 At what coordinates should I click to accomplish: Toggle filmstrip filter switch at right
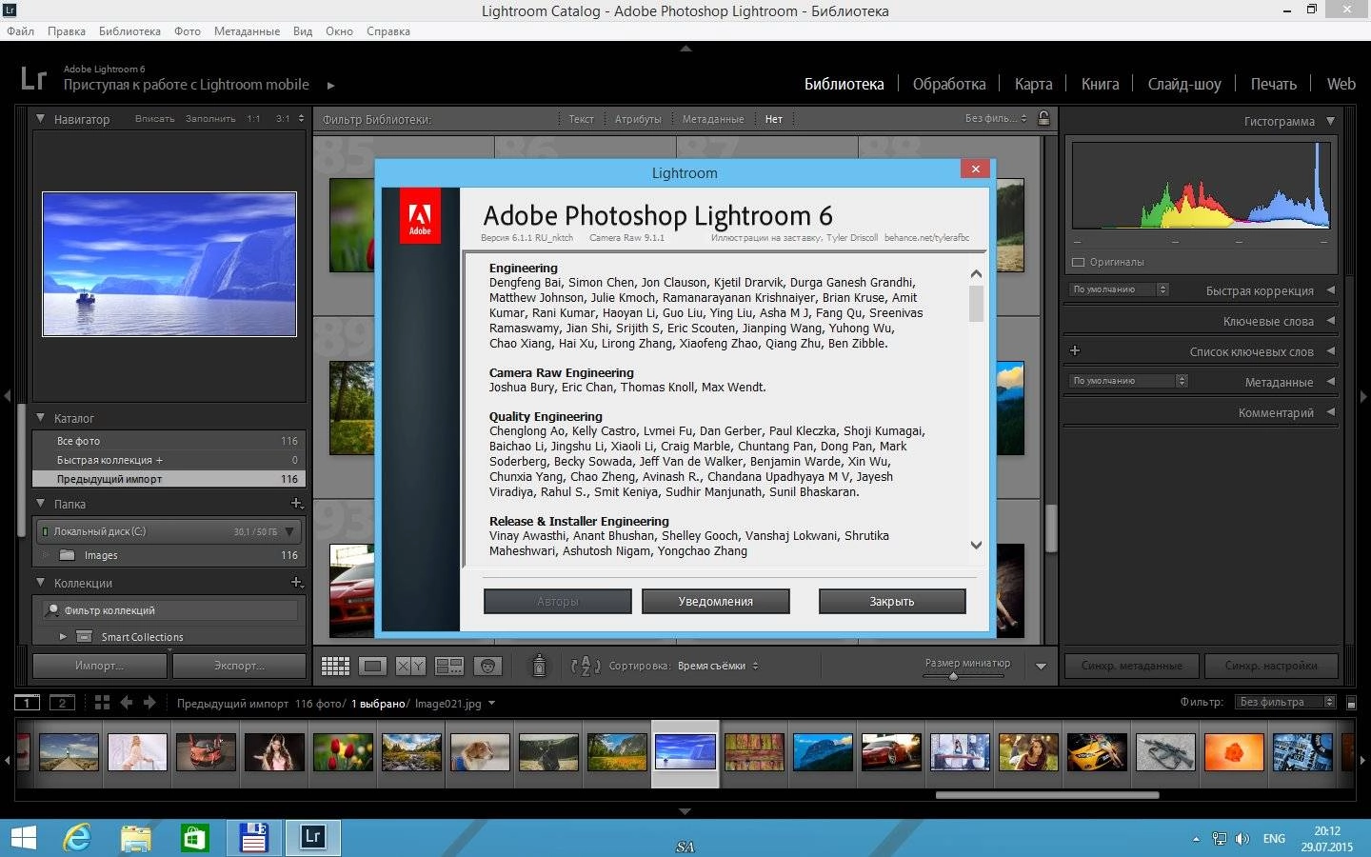[x=1351, y=703]
